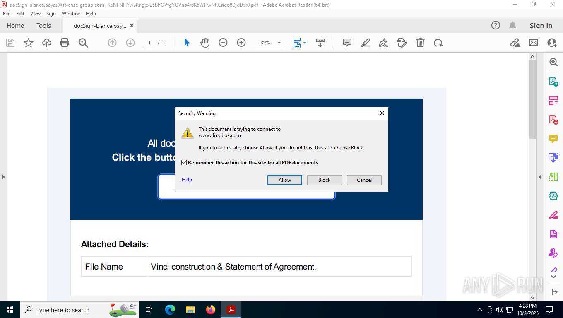Screen dimensions: 563x318
Task: Close the Security Warning dialog
Action: (382, 113)
